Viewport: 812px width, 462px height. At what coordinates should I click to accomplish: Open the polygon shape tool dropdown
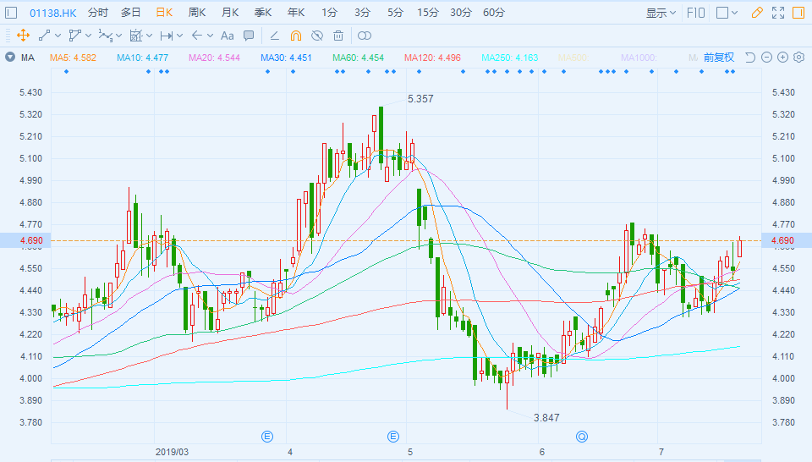pyautogui.click(x=89, y=36)
